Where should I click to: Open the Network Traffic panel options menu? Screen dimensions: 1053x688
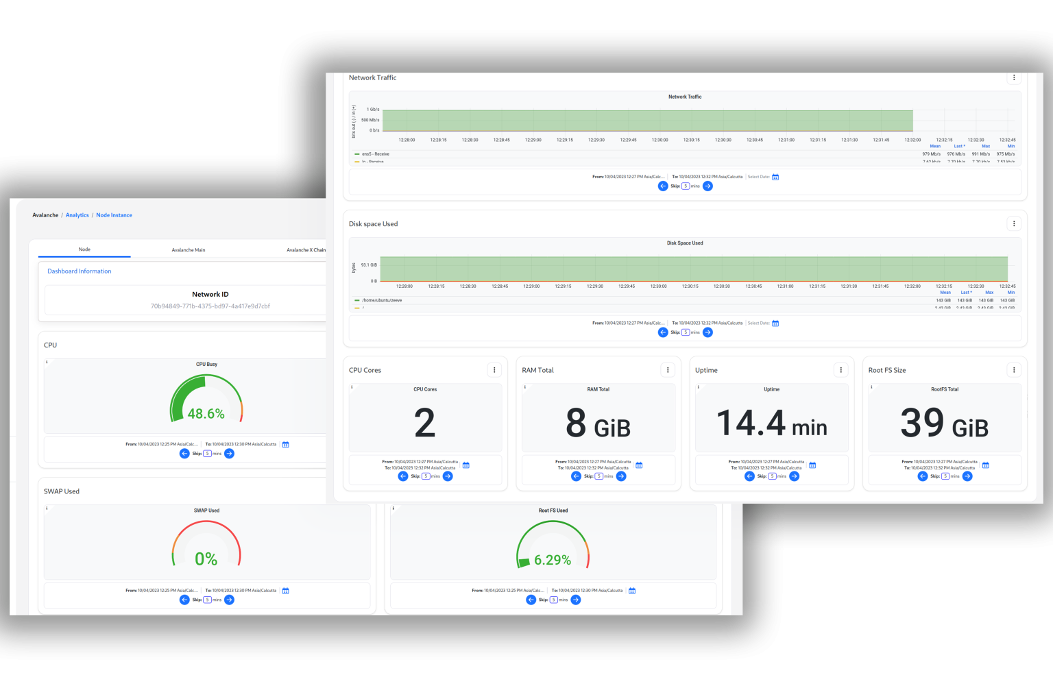[1014, 77]
